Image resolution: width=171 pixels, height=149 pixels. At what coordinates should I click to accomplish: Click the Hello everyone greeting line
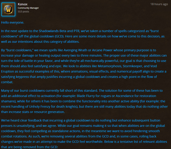click(13, 22)
